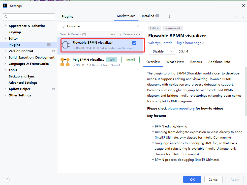Image resolution: width=247 pixels, height=185 pixels.
Task: Open the Plugin homepage link
Action: [x=188, y=43]
